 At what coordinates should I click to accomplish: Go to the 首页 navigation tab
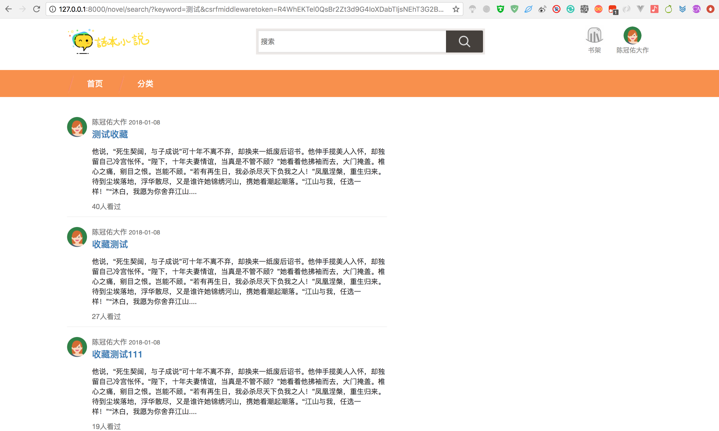pyautogui.click(x=95, y=84)
